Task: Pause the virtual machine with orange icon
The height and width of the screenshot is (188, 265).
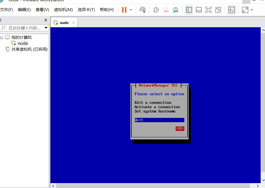Action: 124,10
